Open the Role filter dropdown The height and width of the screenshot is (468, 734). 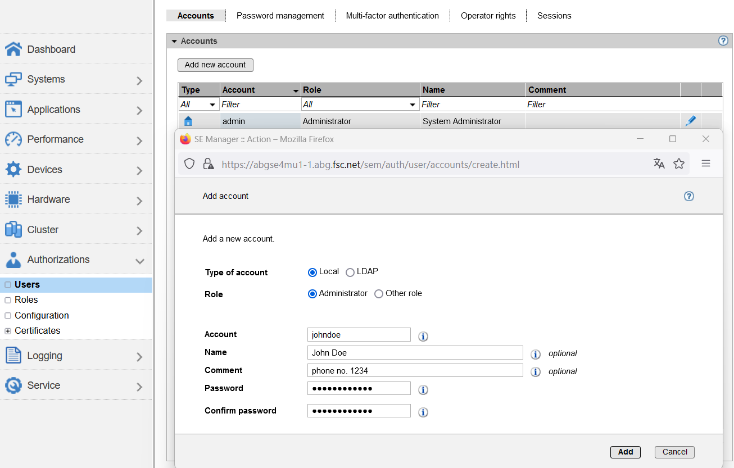pos(360,104)
